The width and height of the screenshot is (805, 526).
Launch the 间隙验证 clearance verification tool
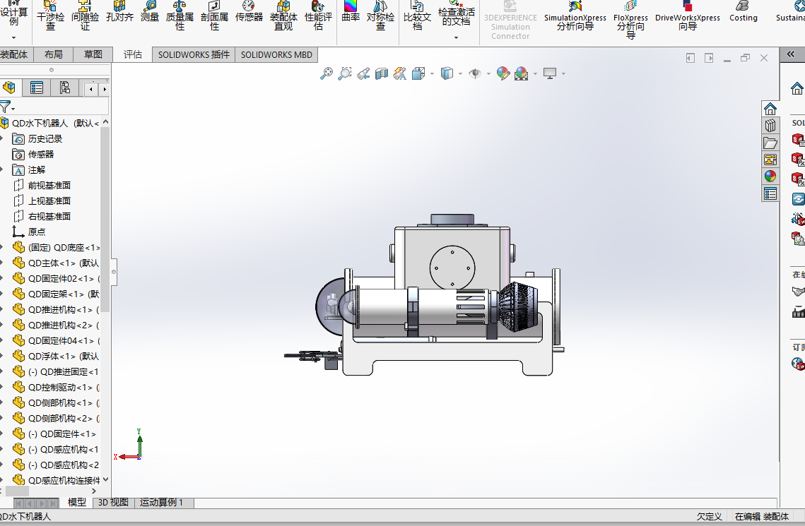(x=85, y=16)
